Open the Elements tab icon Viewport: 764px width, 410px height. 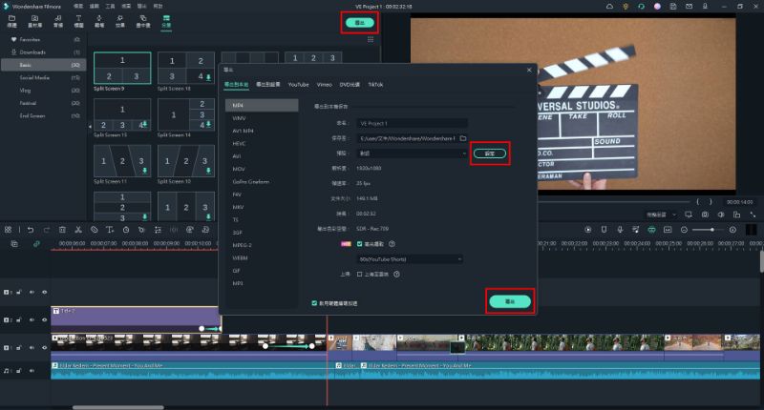pos(143,21)
